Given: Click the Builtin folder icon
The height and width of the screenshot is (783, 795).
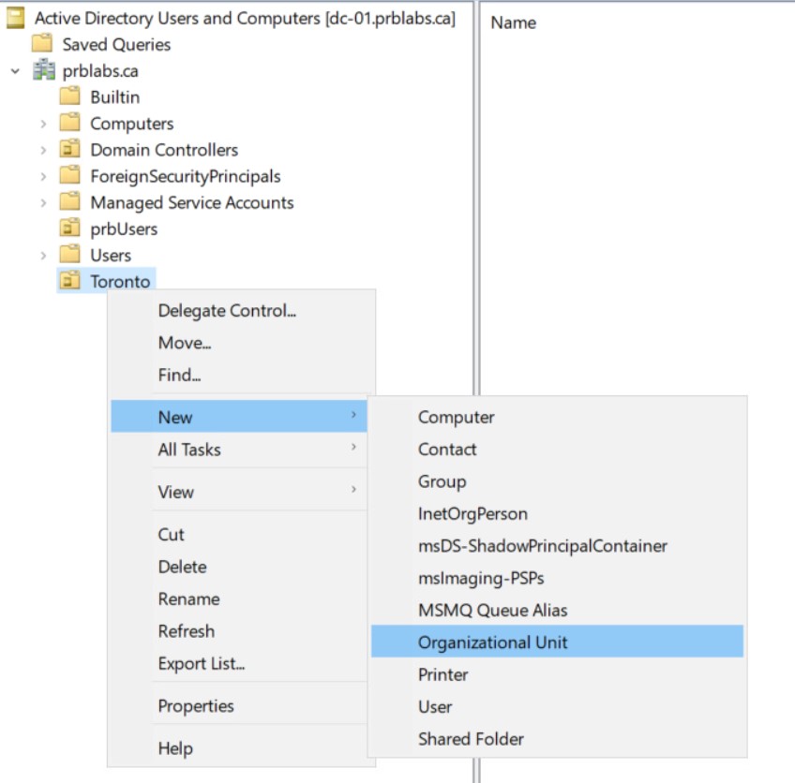Looking at the screenshot, I should pyautogui.click(x=69, y=97).
